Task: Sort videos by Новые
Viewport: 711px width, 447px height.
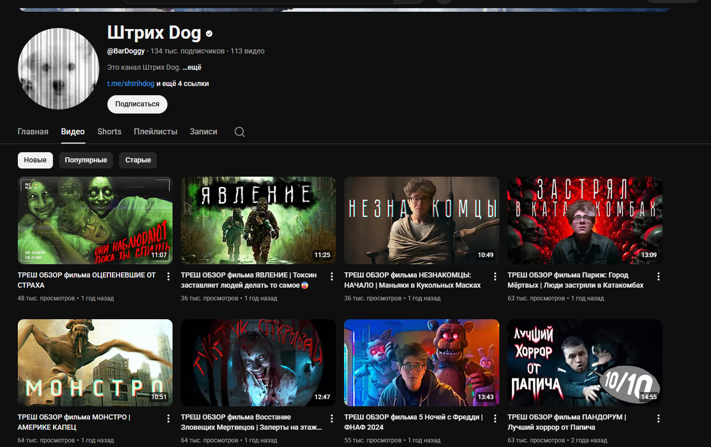Action: click(35, 160)
